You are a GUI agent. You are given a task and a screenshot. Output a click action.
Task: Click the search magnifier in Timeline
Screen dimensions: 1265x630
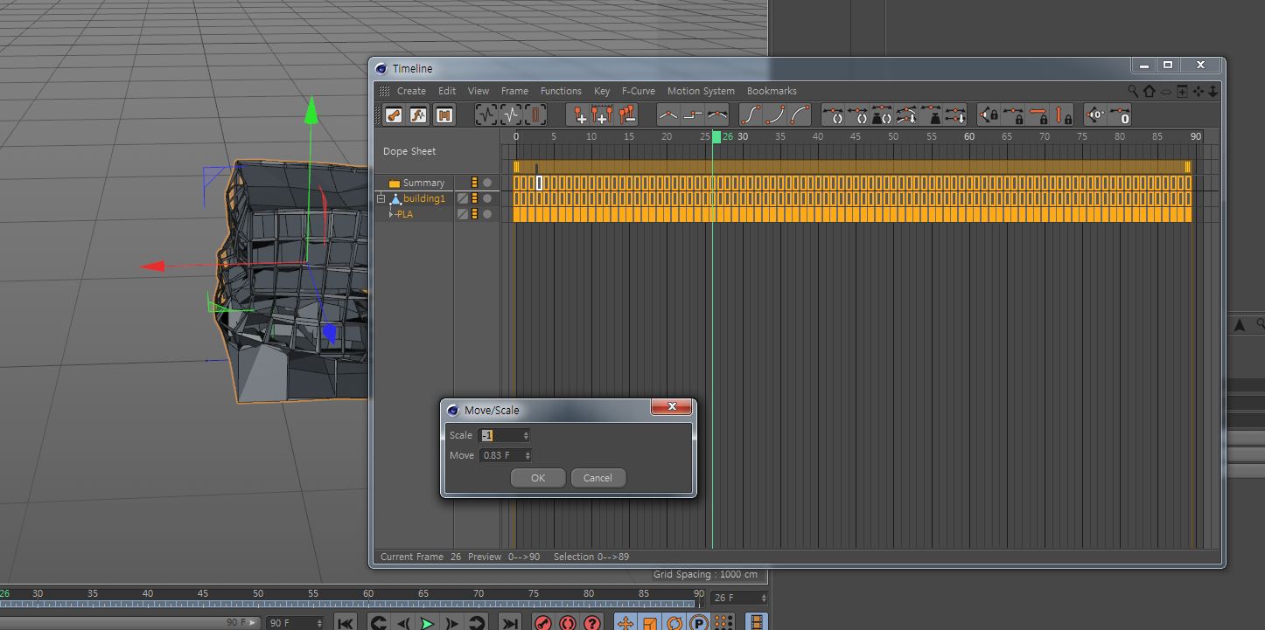(x=1133, y=91)
